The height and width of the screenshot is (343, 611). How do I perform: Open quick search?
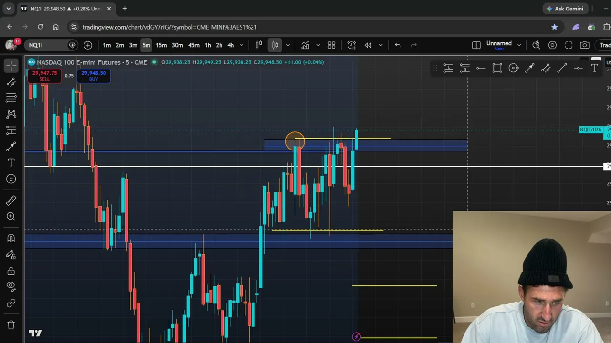[536, 45]
